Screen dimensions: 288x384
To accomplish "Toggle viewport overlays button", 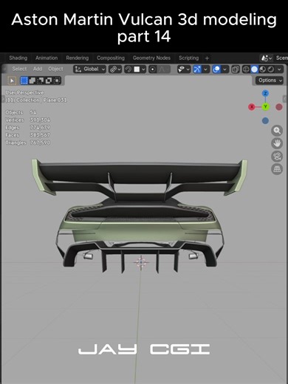I will [x=216, y=69].
